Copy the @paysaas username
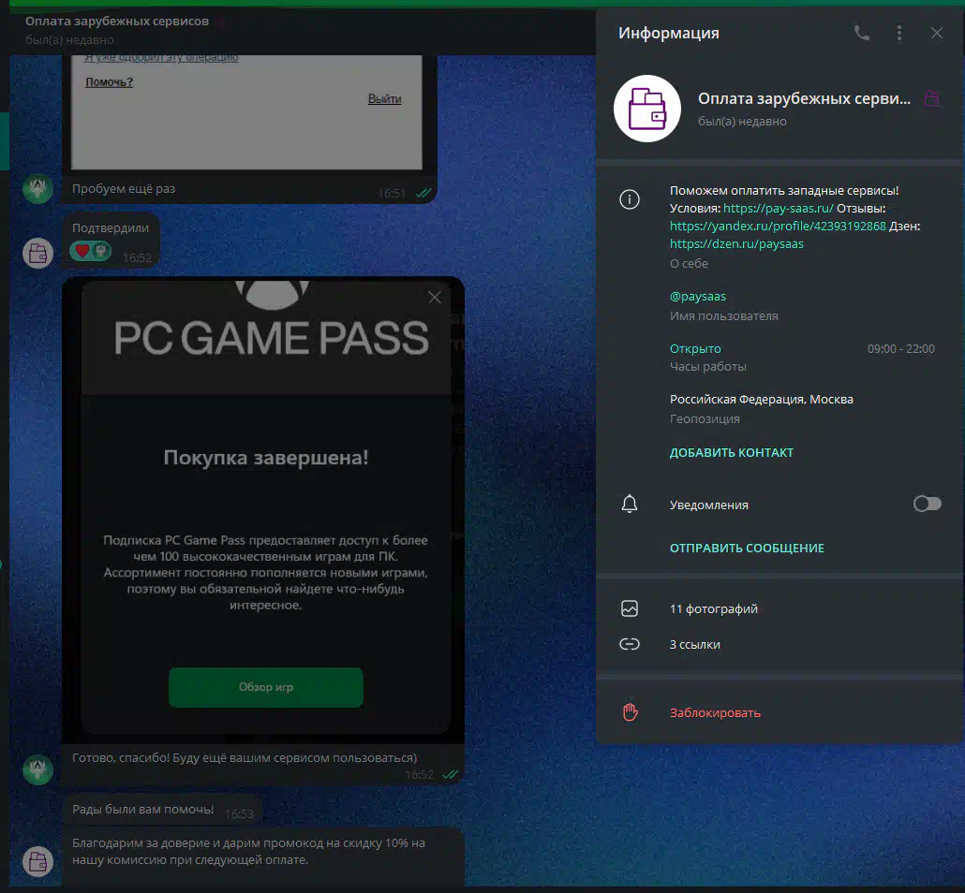Image resolution: width=965 pixels, height=893 pixels. (697, 297)
